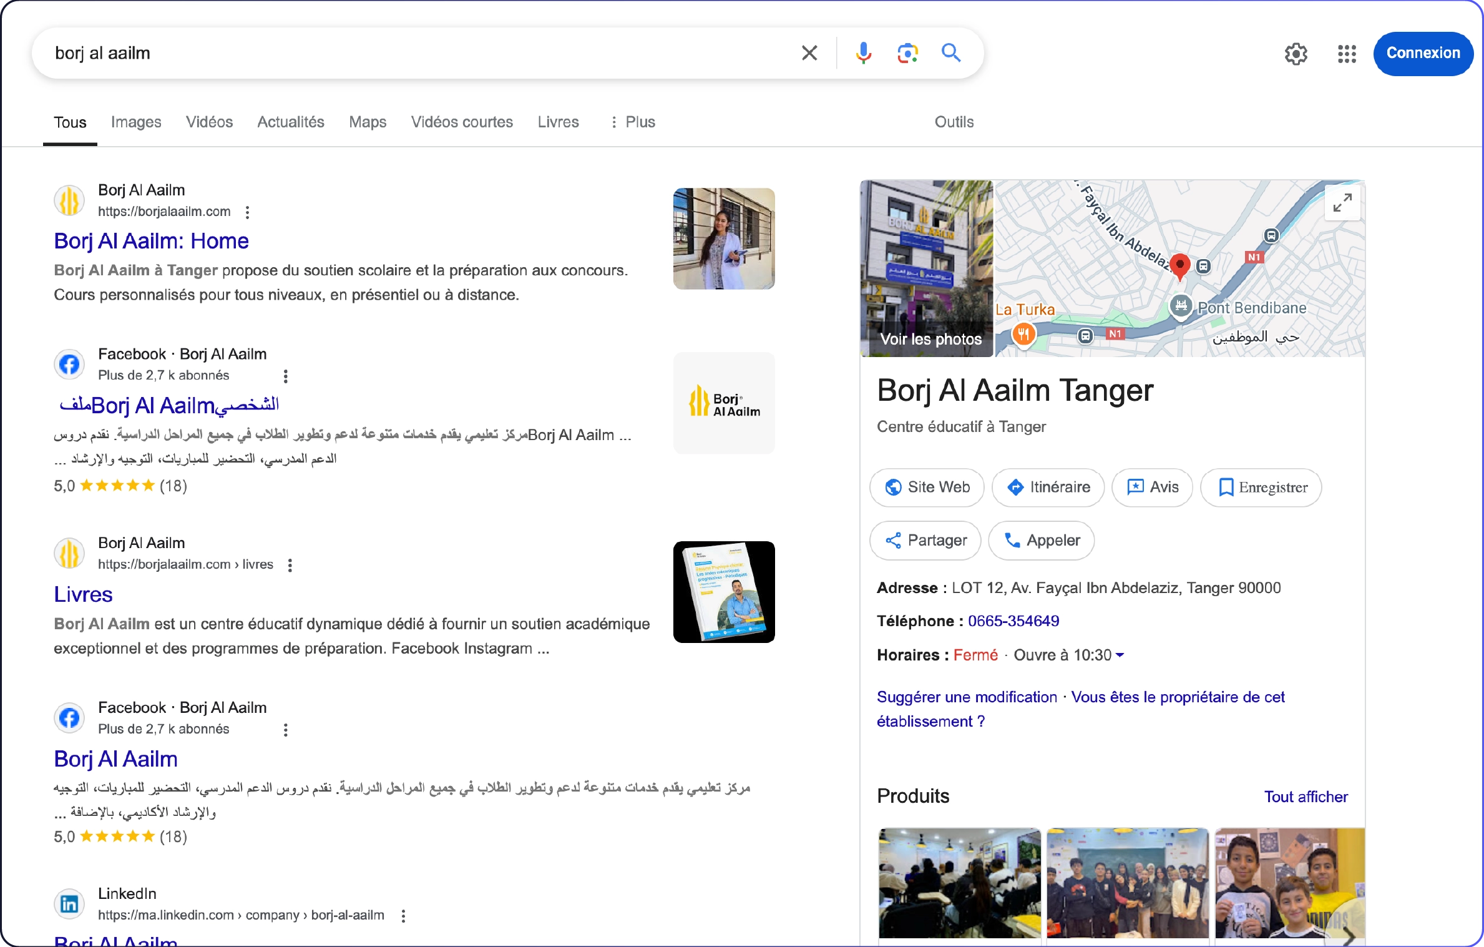Open three-dot menu beside borjalaailm.com URL
1484x947 pixels.
pyautogui.click(x=248, y=212)
